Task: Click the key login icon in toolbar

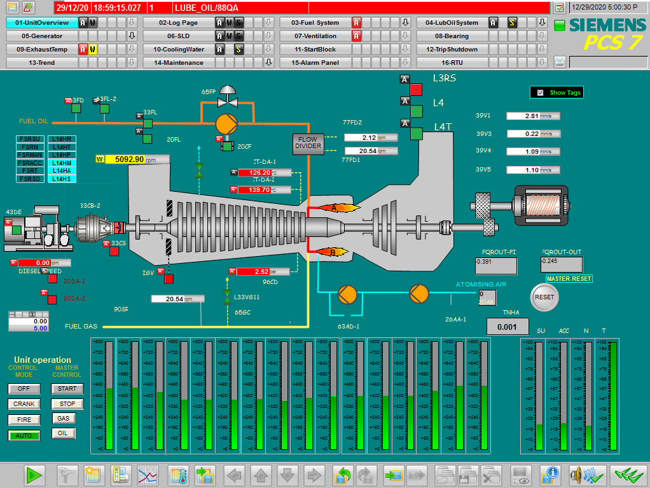Action: click(x=66, y=475)
